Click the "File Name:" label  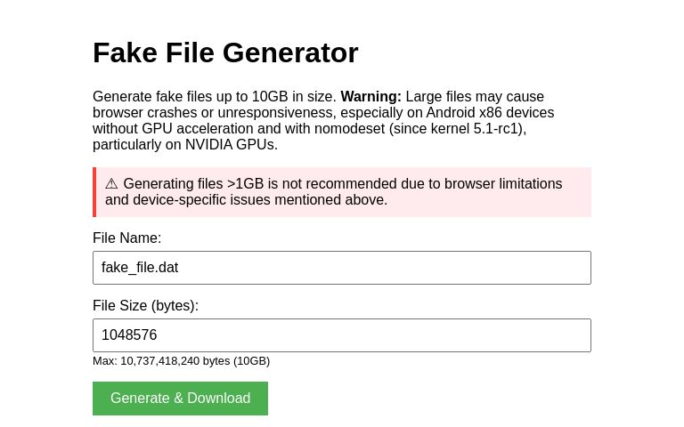pos(126,238)
